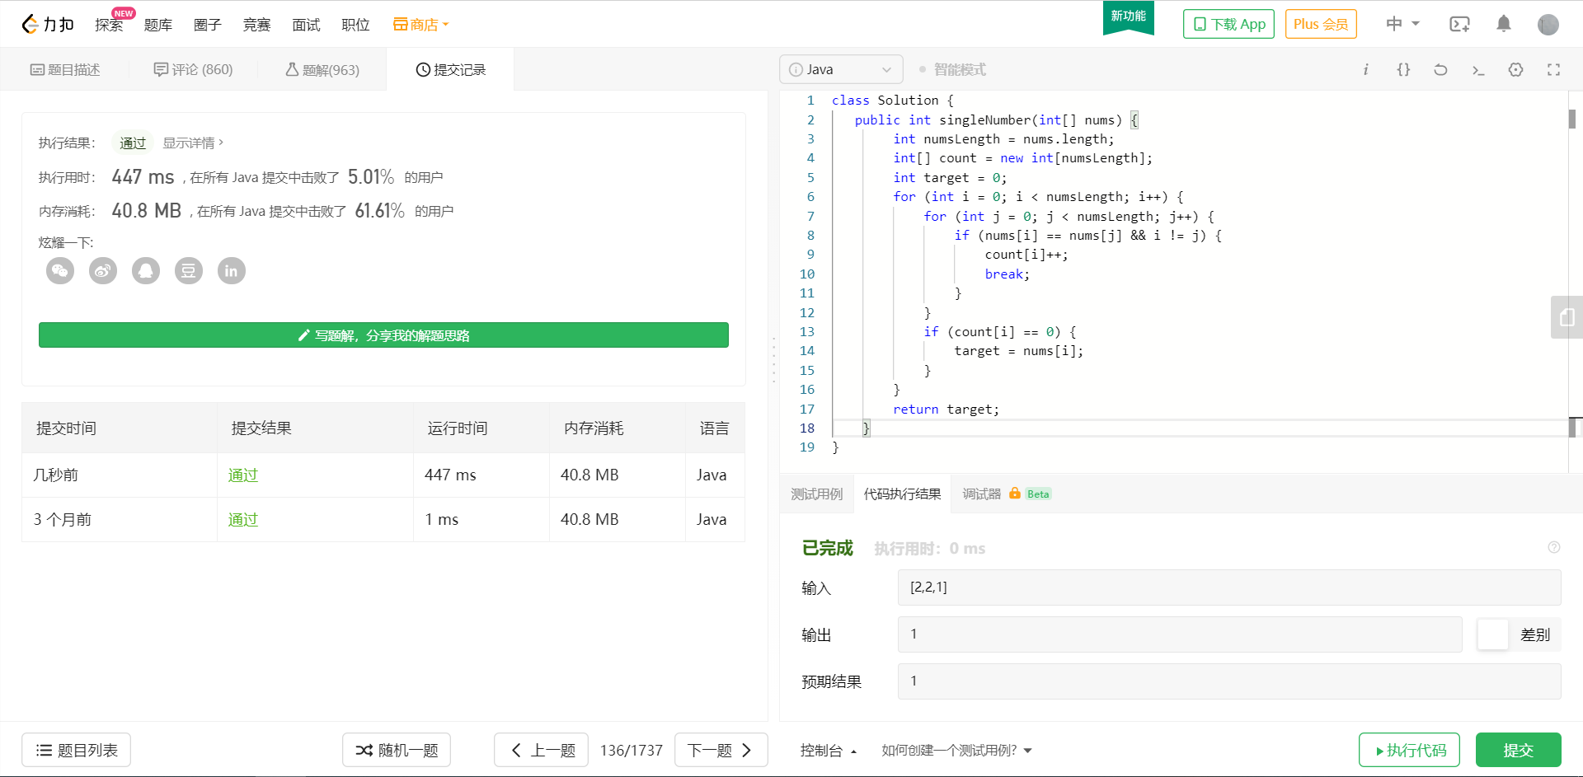Click the green 提交 submit button
This screenshot has height=777, width=1583.
pyautogui.click(x=1518, y=750)
